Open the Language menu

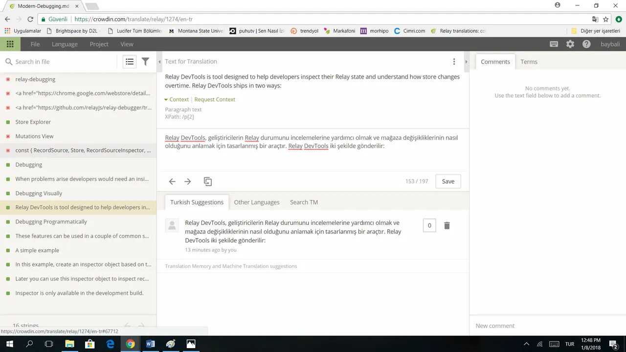click(65, 44)
